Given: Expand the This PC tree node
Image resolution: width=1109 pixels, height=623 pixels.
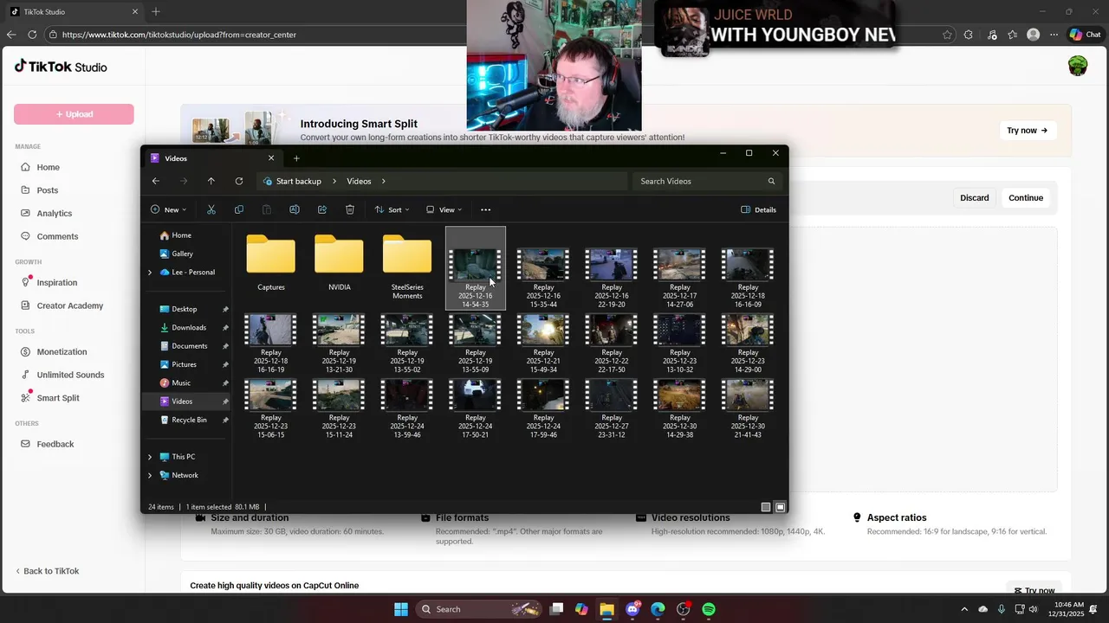Looking at the screenshot, I should pos(150,457).
